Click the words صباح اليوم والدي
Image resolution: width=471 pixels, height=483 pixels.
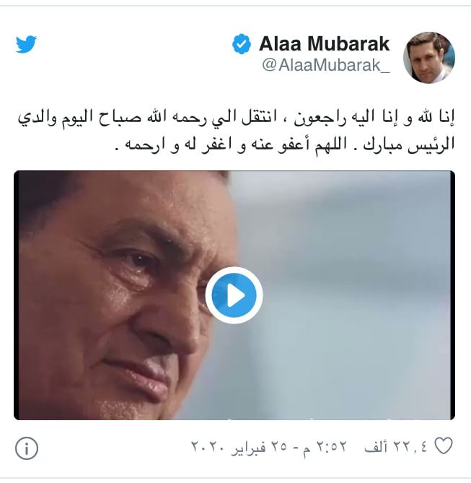click(x=80, y=118)
